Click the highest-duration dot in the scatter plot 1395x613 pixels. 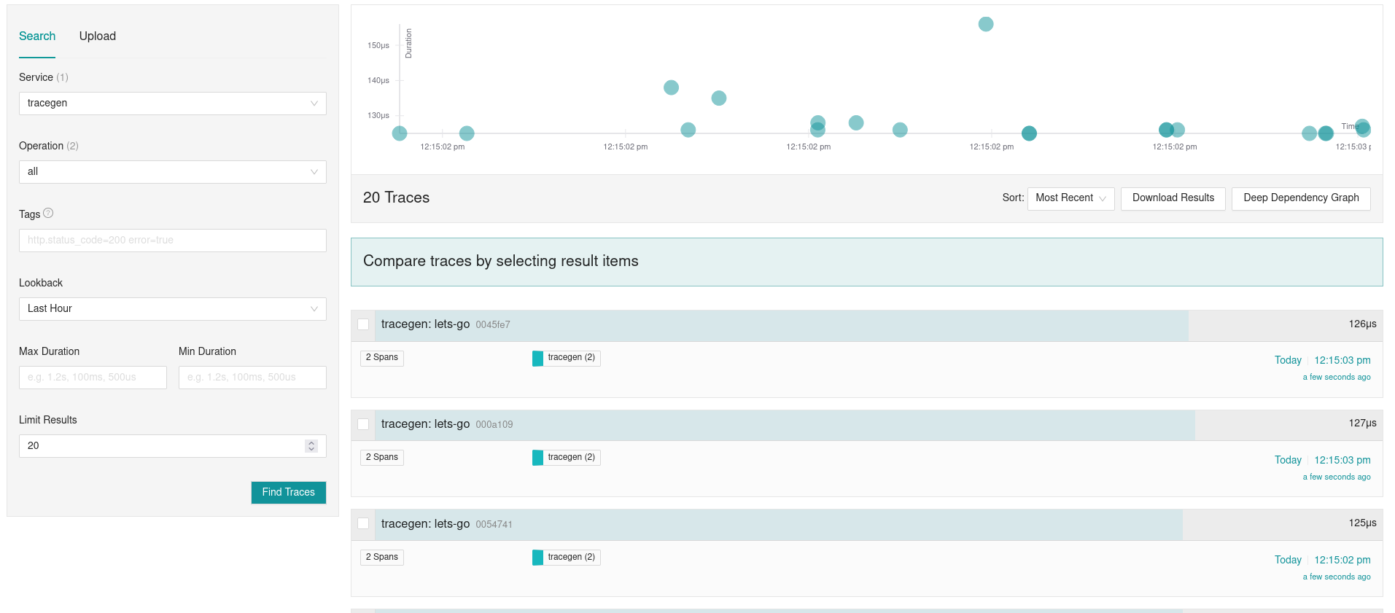pyautogui.click(x=985, y=24)
